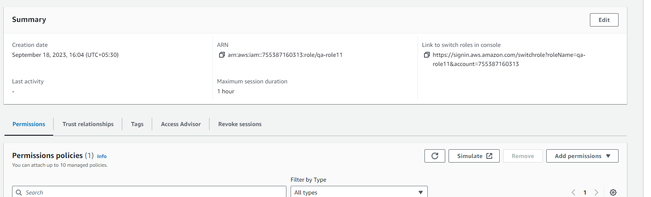Click Edit in the Summary panel
651x197 pixels.
[x=604, y=20]
